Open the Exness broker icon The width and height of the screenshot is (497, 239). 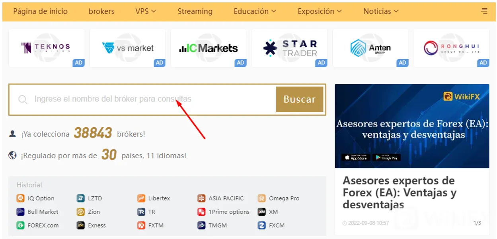(81, 225)
